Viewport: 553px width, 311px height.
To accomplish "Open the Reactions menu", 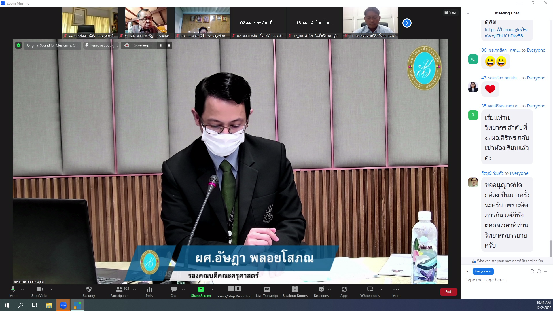I will 321,291.
